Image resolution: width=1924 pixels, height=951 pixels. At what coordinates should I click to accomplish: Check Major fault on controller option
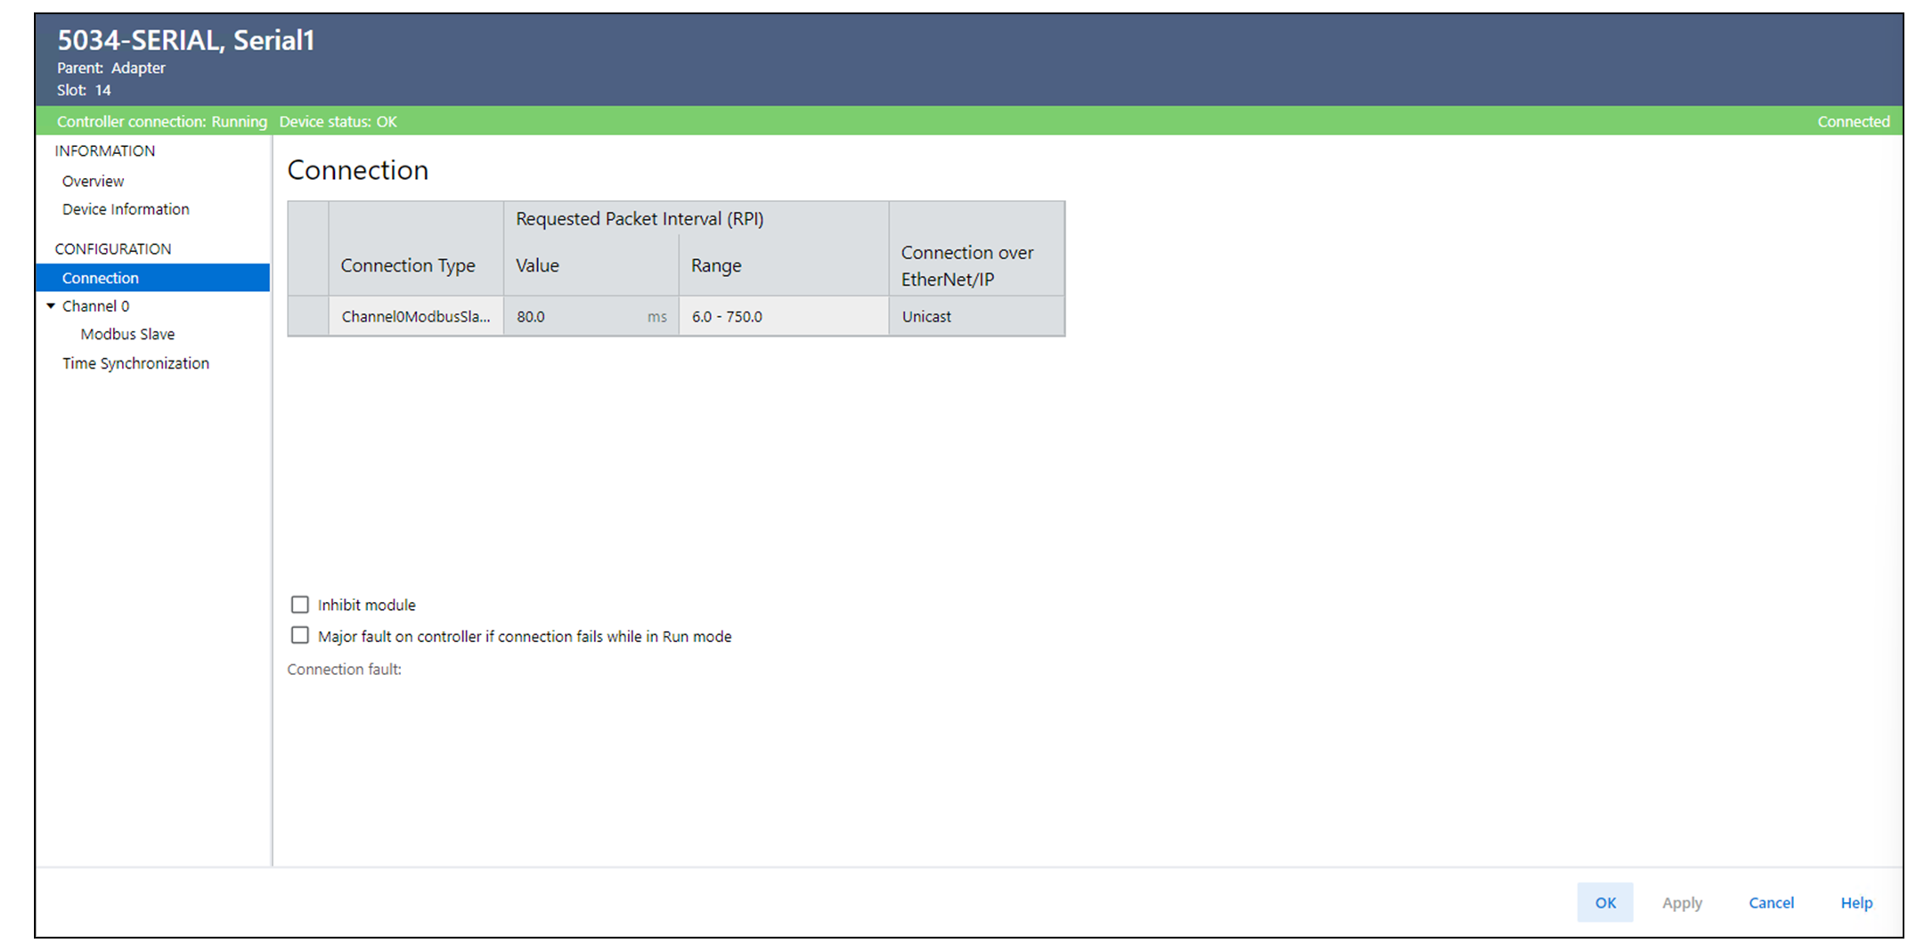[x=300, y=636]
